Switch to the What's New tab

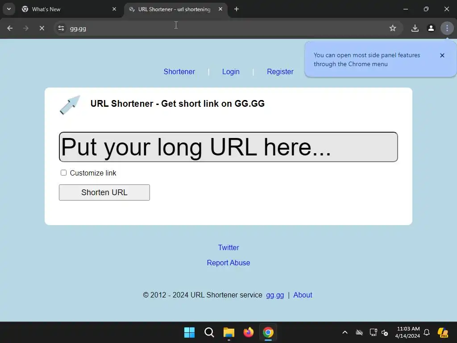pyautogui.click(x=69, y=9)
